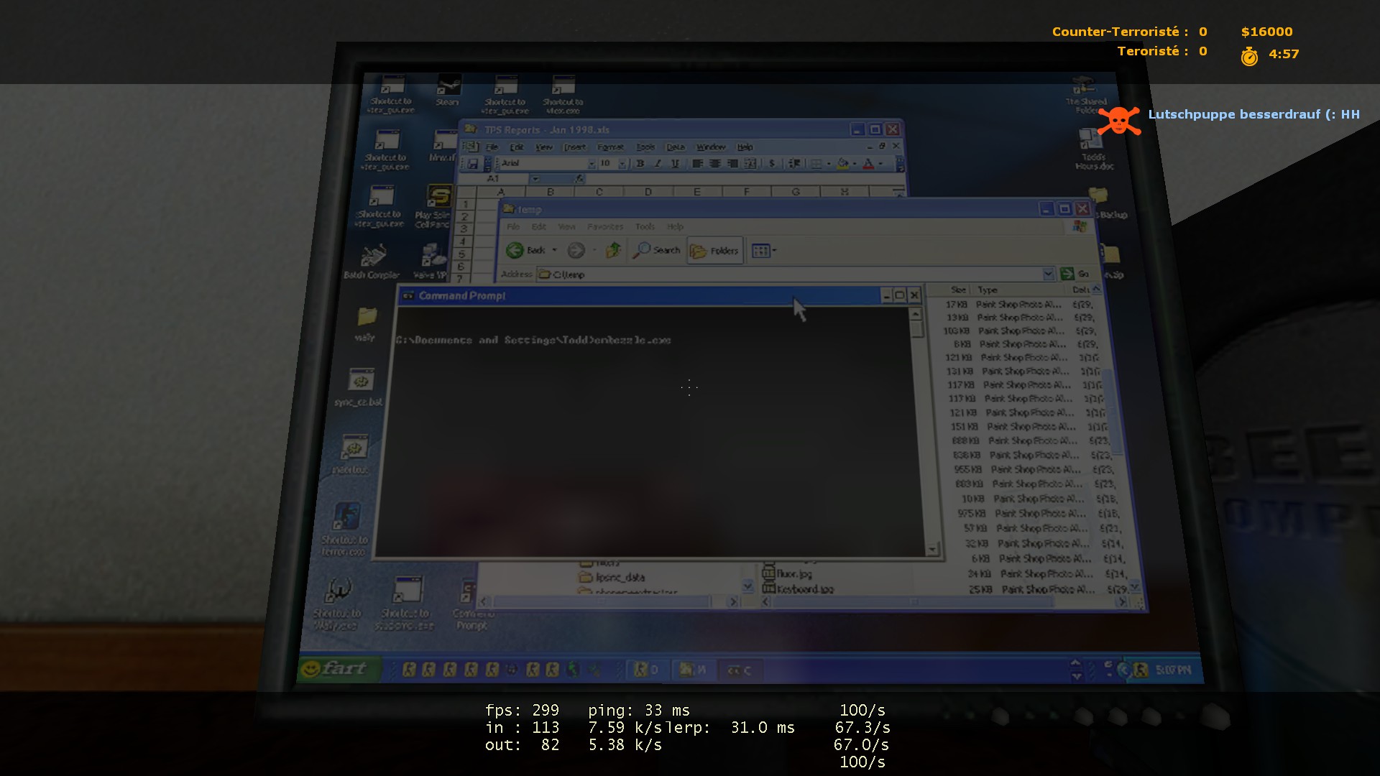Toggle the Folders pane button
This screenshot has height=776, width=1380.
(x=714, y=251)
